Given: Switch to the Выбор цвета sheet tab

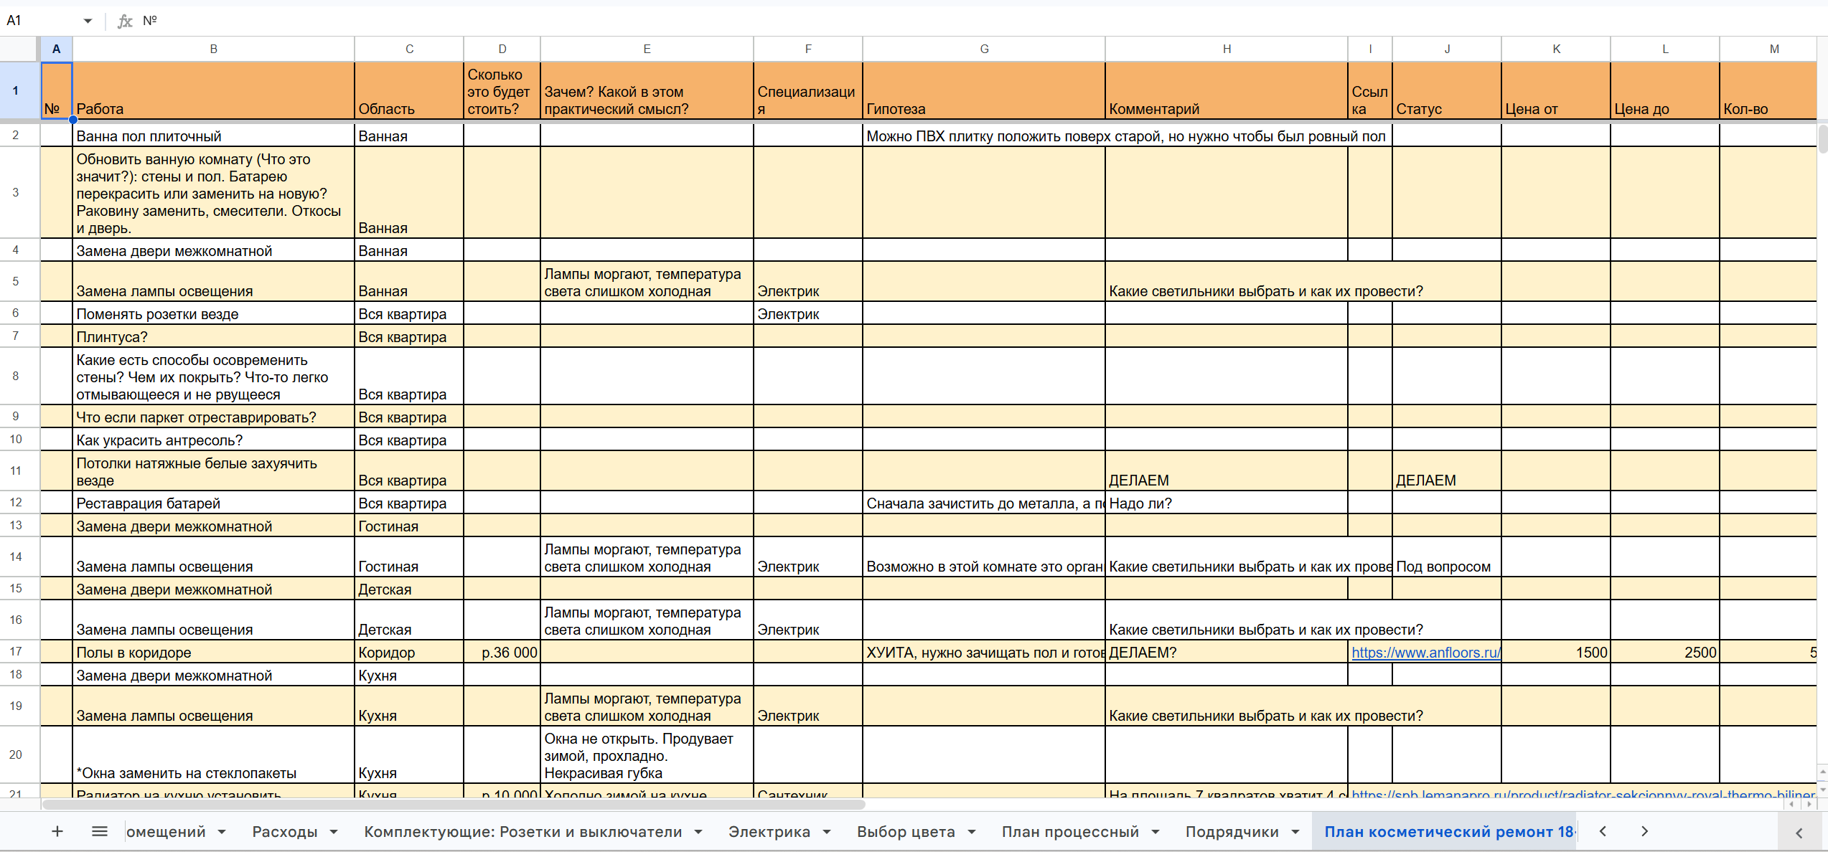Looking at the screenshot, I should pyautogui.click(x=906, y=832).
